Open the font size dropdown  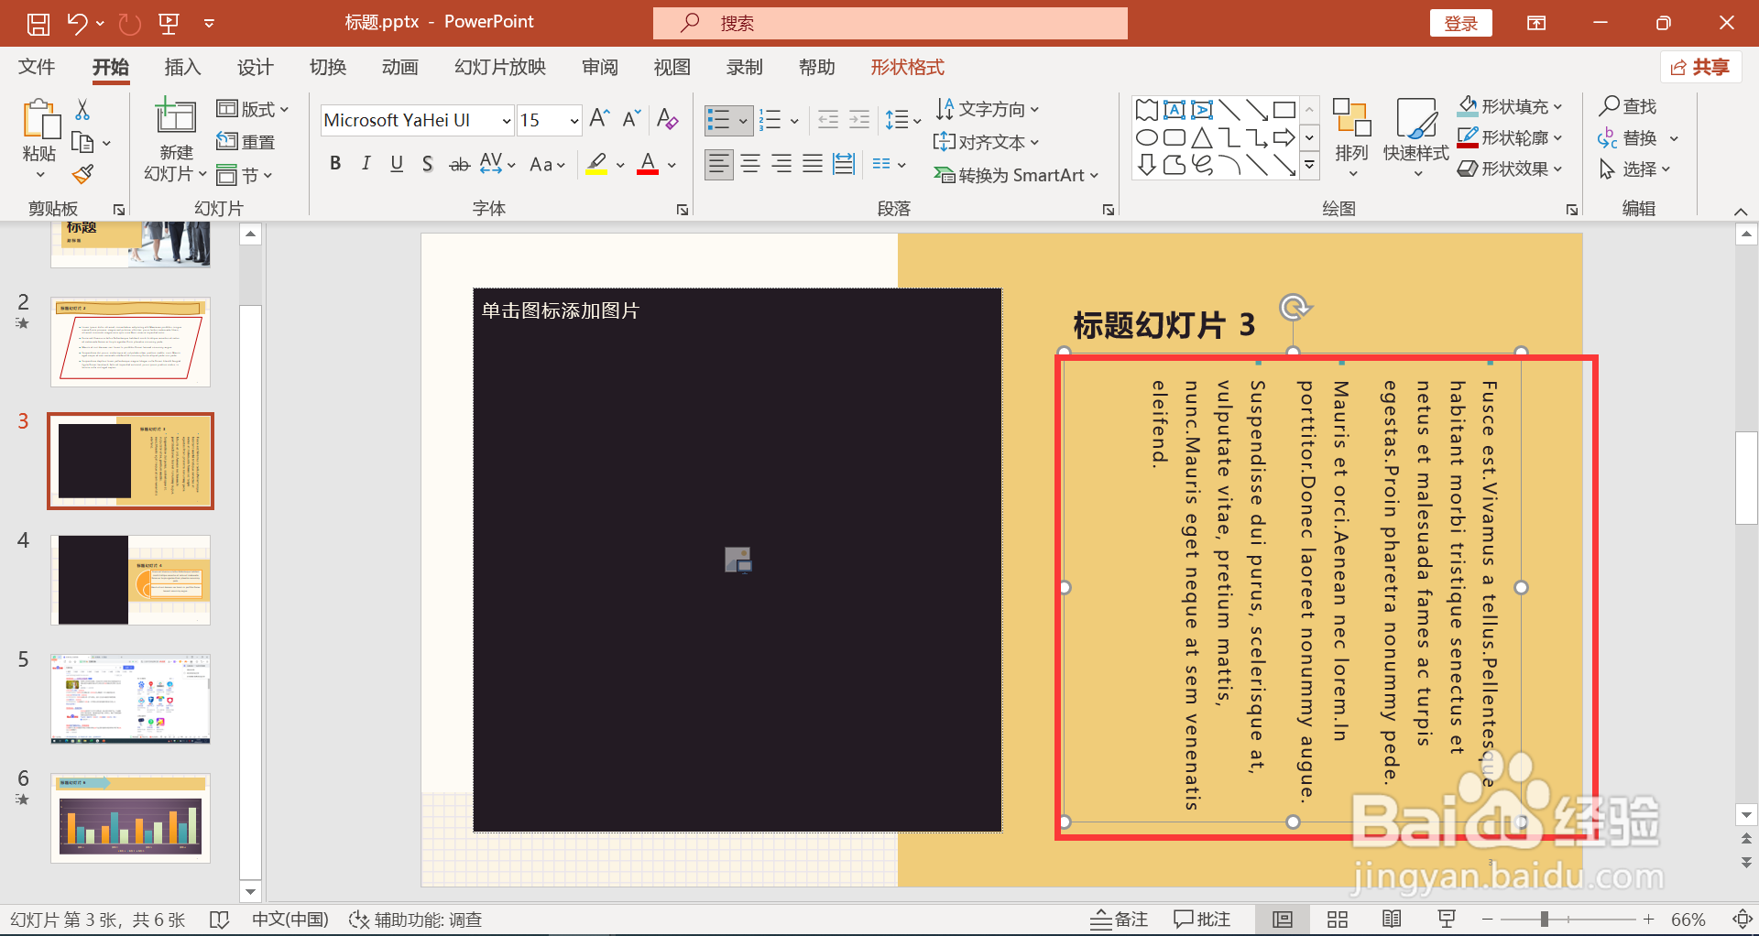574,120
